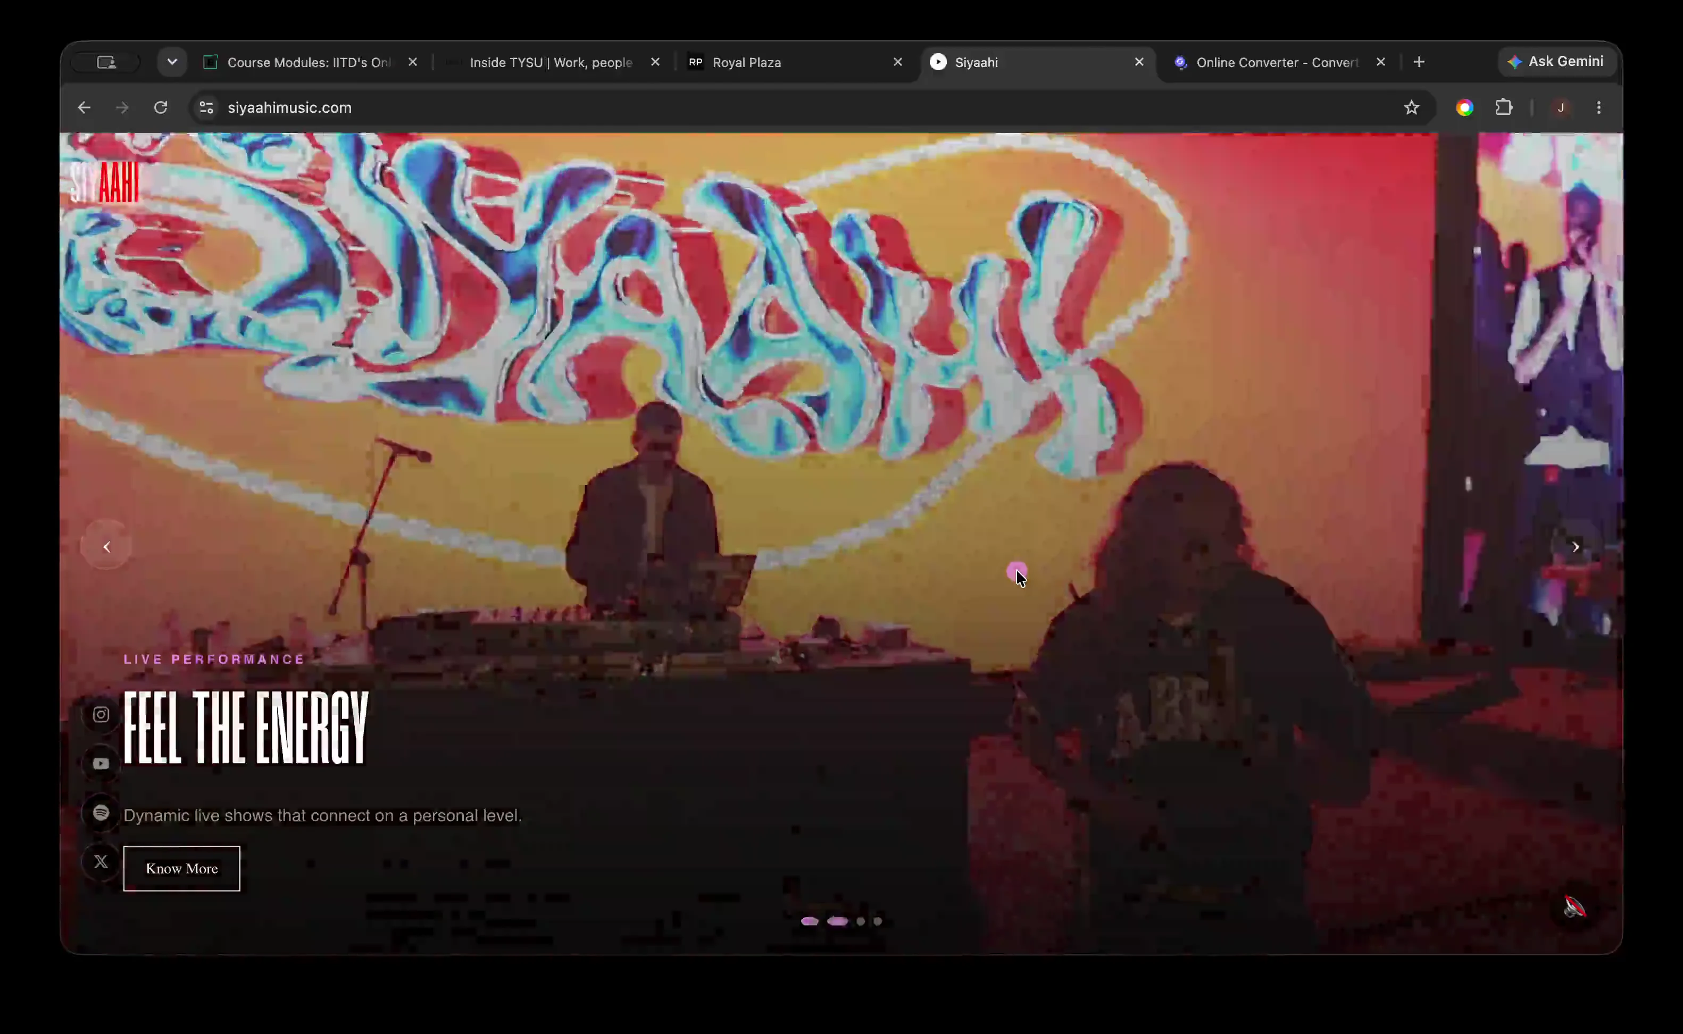Click the colorful circular extension icon

click(x=1465, y=107)
